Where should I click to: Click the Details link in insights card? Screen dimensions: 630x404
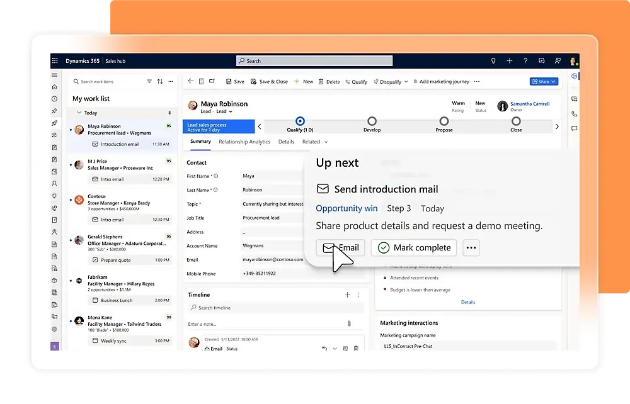[x=467, y=302]
